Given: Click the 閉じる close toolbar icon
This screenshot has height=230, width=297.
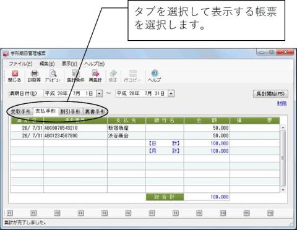Looking at the screenshot, I should [x=15, y=76].
